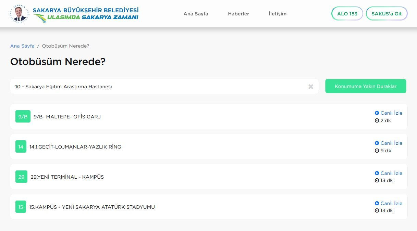Clear the search box using the X icon
Image resolution: width=417 pixels, height=231 pixels.
click(x=310, y=87)
